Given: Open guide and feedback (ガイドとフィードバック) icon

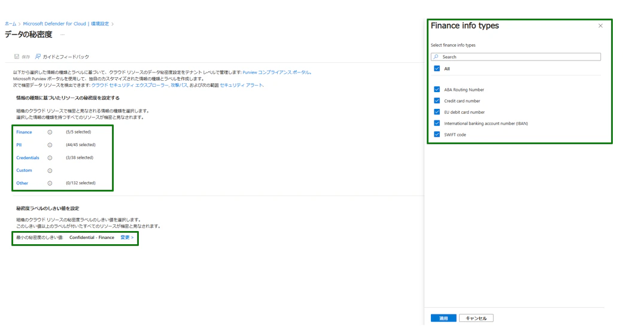Looking at the screenshot, I should point(38,57).
